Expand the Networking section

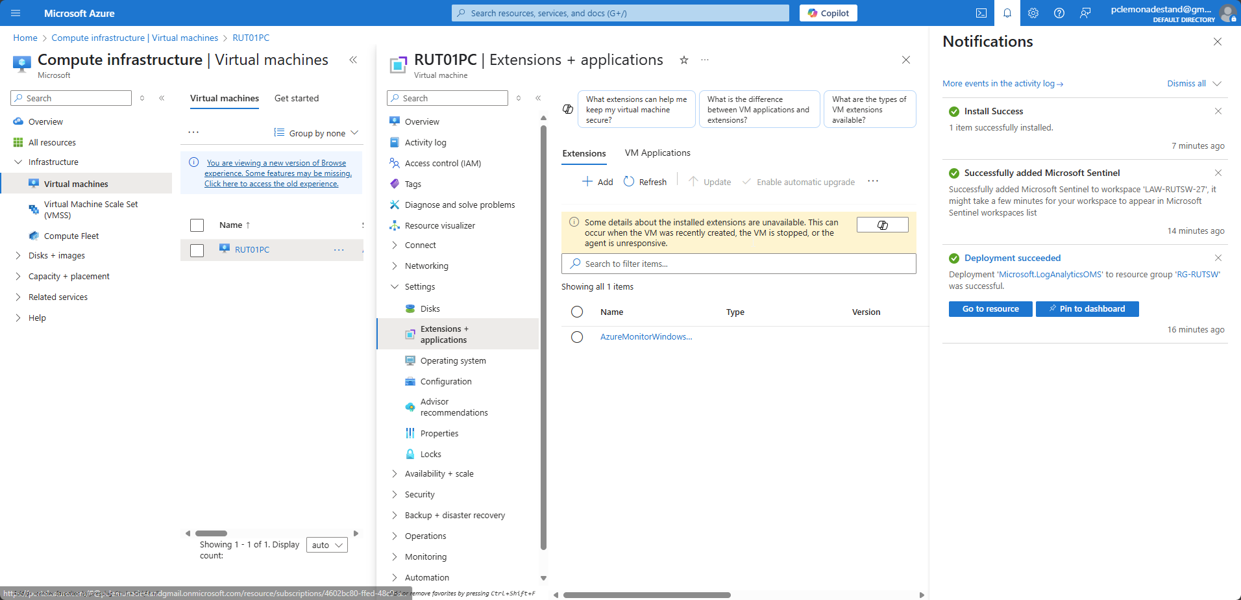(x=395, y=266)
